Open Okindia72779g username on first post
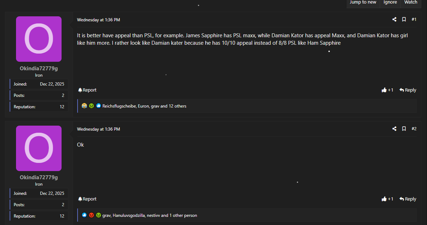Image resolution: width=427 pixels, height=225 pixels. coord(39,68)
